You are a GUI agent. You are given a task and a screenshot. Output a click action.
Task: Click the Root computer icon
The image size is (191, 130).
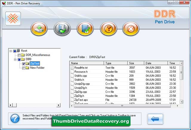(x=18, y=50)
